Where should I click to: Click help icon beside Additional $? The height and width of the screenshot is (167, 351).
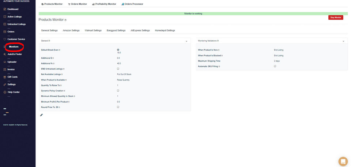pos(53,58)
